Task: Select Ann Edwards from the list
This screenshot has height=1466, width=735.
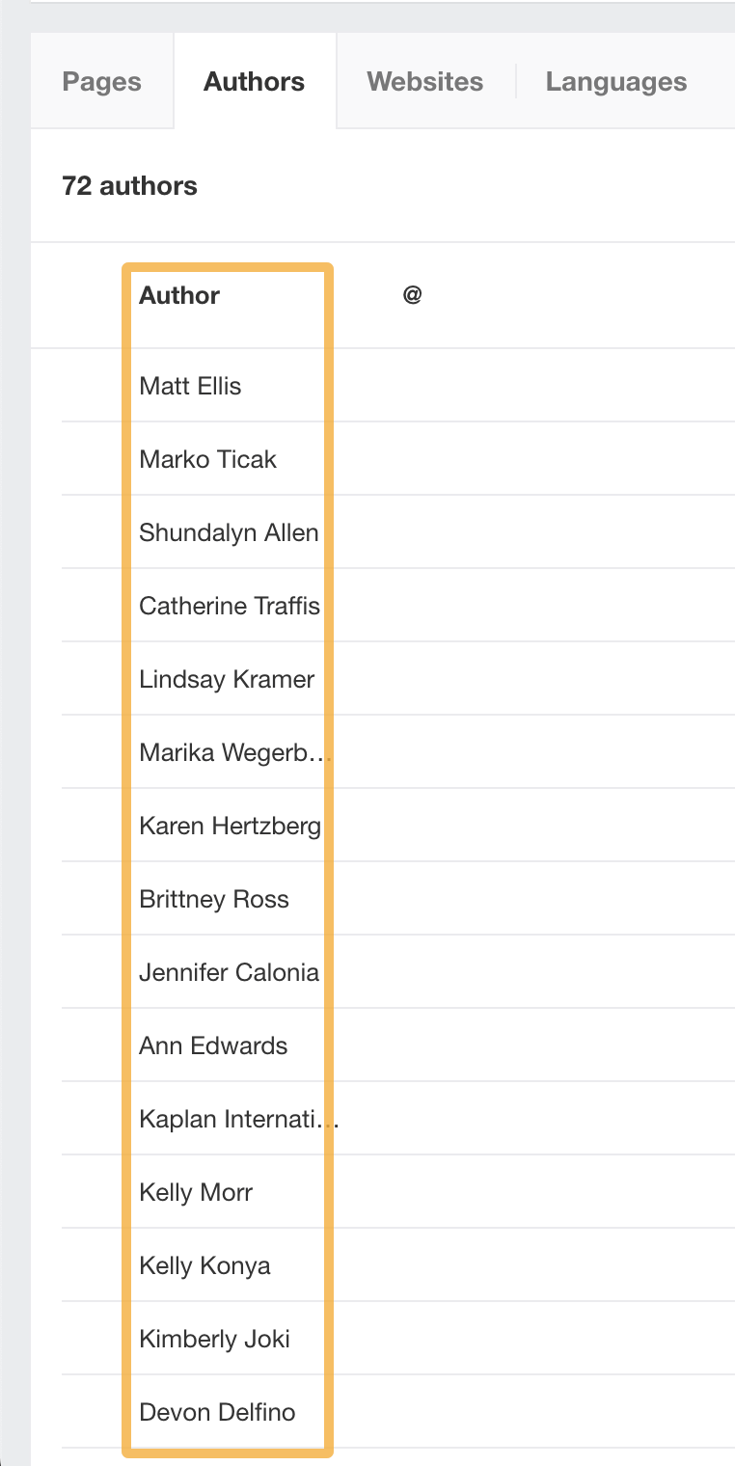Action: point(212,1045)
